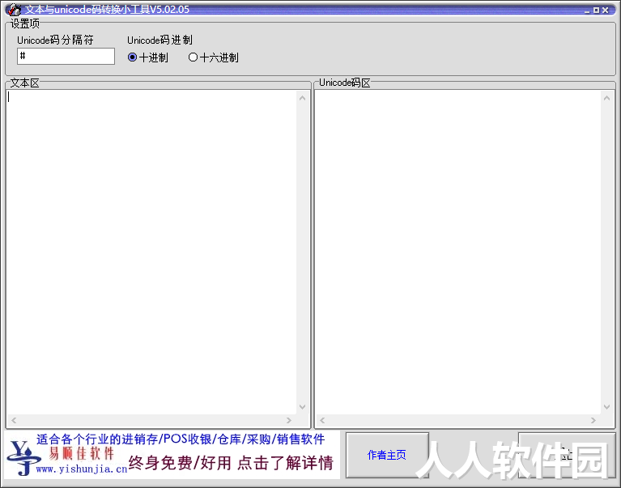The height and width of the screenshot is (488, 621).
Task: Click the text area scroll right arrow
Action: tap(289, 420)
